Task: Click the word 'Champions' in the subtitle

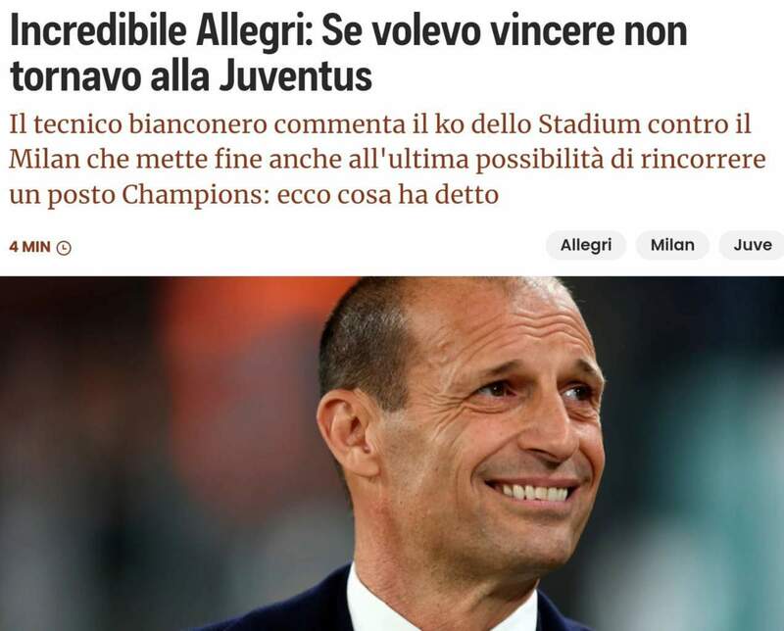Action: click(192, 195)
